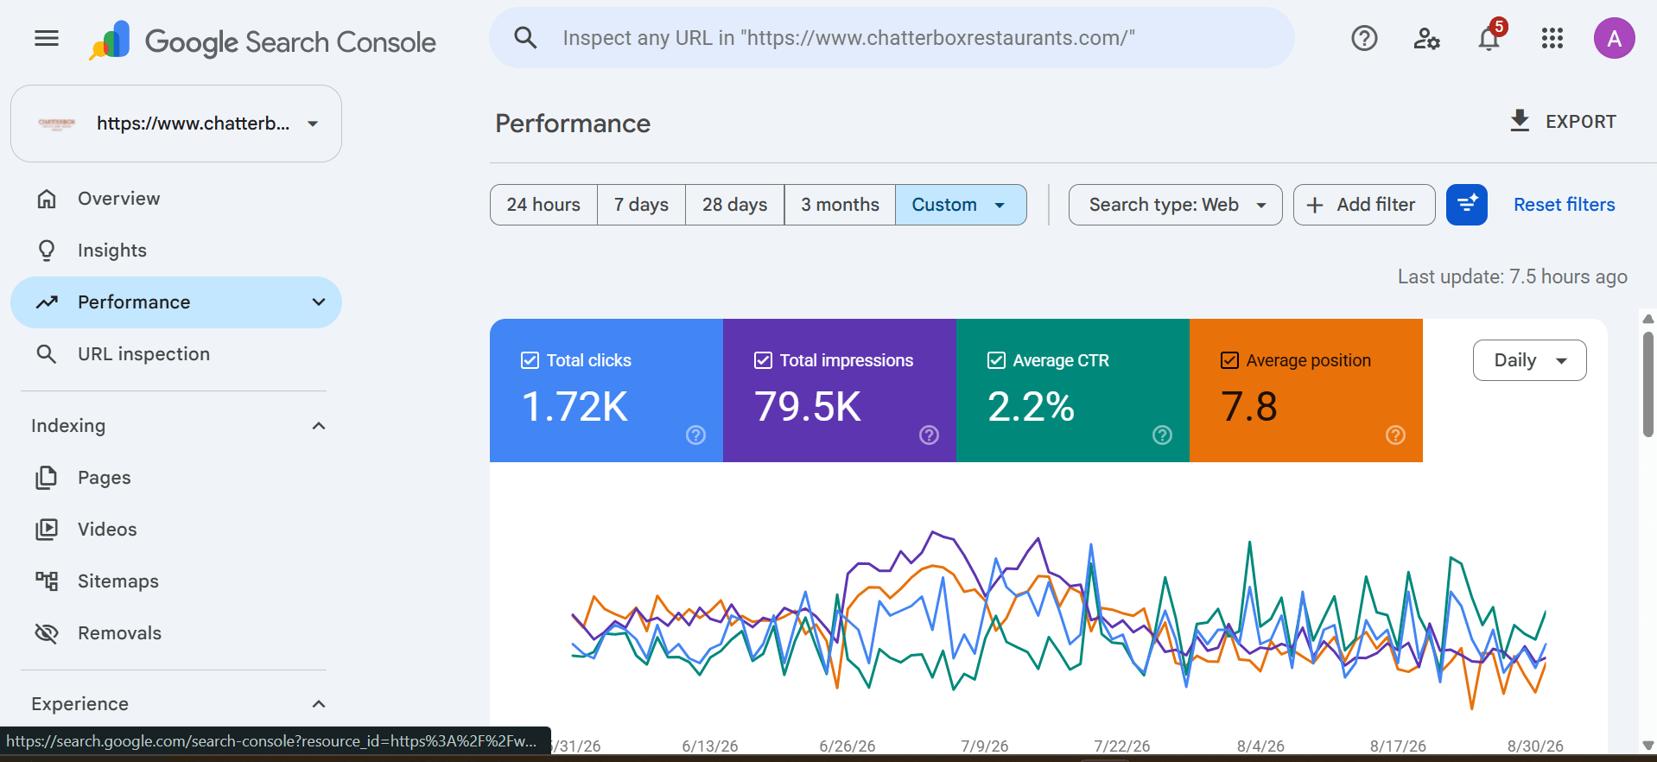Screen dimensions: 1657x762
Task: Select the 3 months range tab
Action: pyautogui.click(x=840, y=205)
